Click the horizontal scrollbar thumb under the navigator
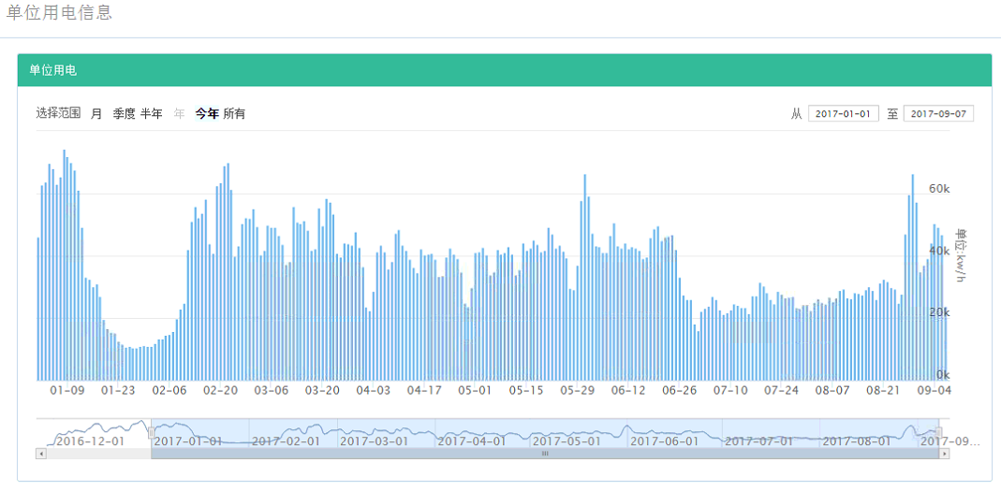The width and height of the screenshot is (1001, 491). tap(544, 454)
